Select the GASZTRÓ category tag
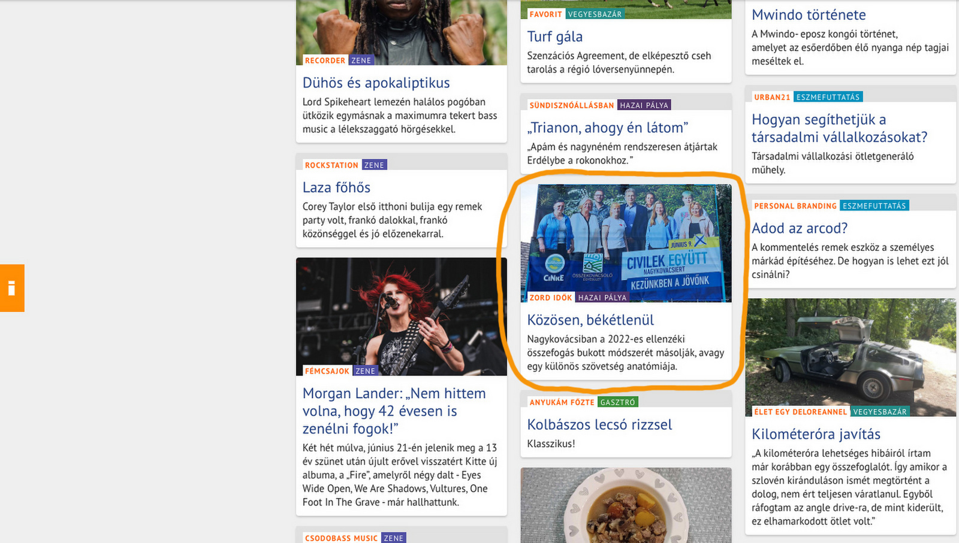The image size is (959, 543). (618, 402)
